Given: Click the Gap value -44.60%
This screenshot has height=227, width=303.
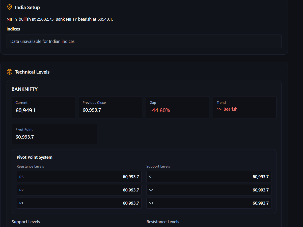Looking at the screenshot, I should [x=160, y=110].
